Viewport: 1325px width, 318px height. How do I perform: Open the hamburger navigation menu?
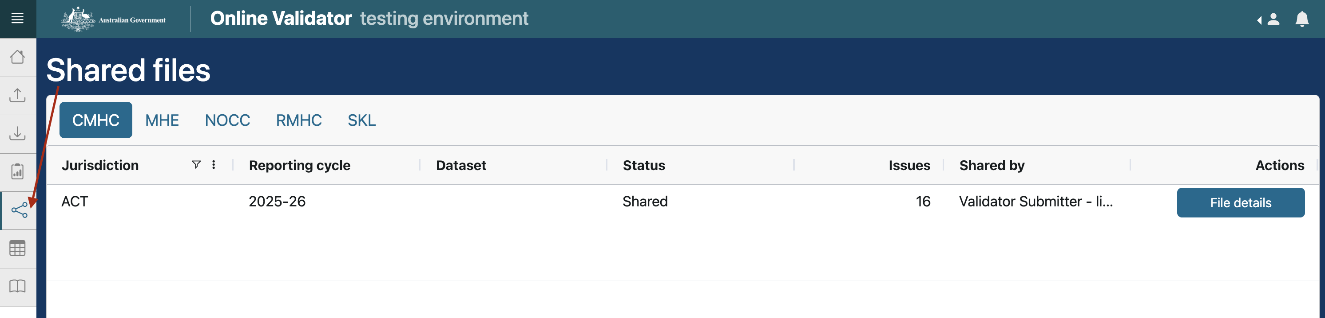click(x=17, y=19)
